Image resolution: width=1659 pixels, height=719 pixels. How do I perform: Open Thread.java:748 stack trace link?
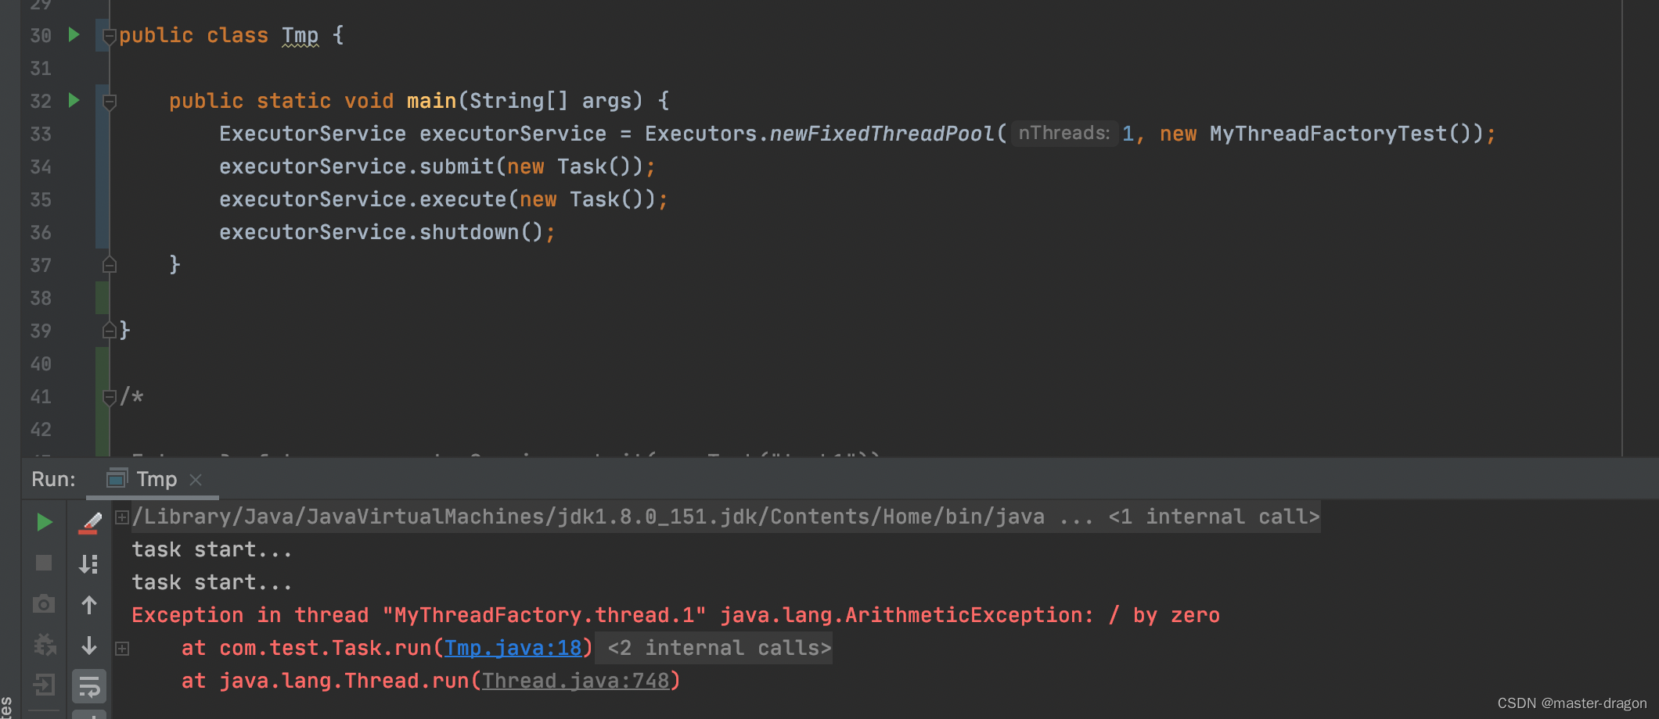click(x=575, y=681)
